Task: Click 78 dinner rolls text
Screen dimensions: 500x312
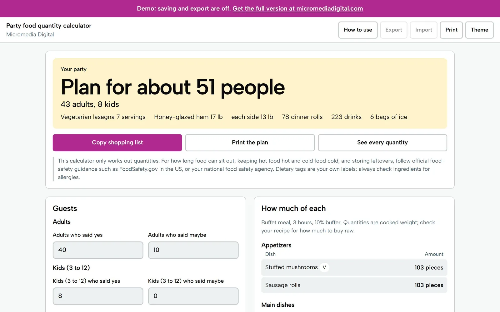Action: point(302,117)
